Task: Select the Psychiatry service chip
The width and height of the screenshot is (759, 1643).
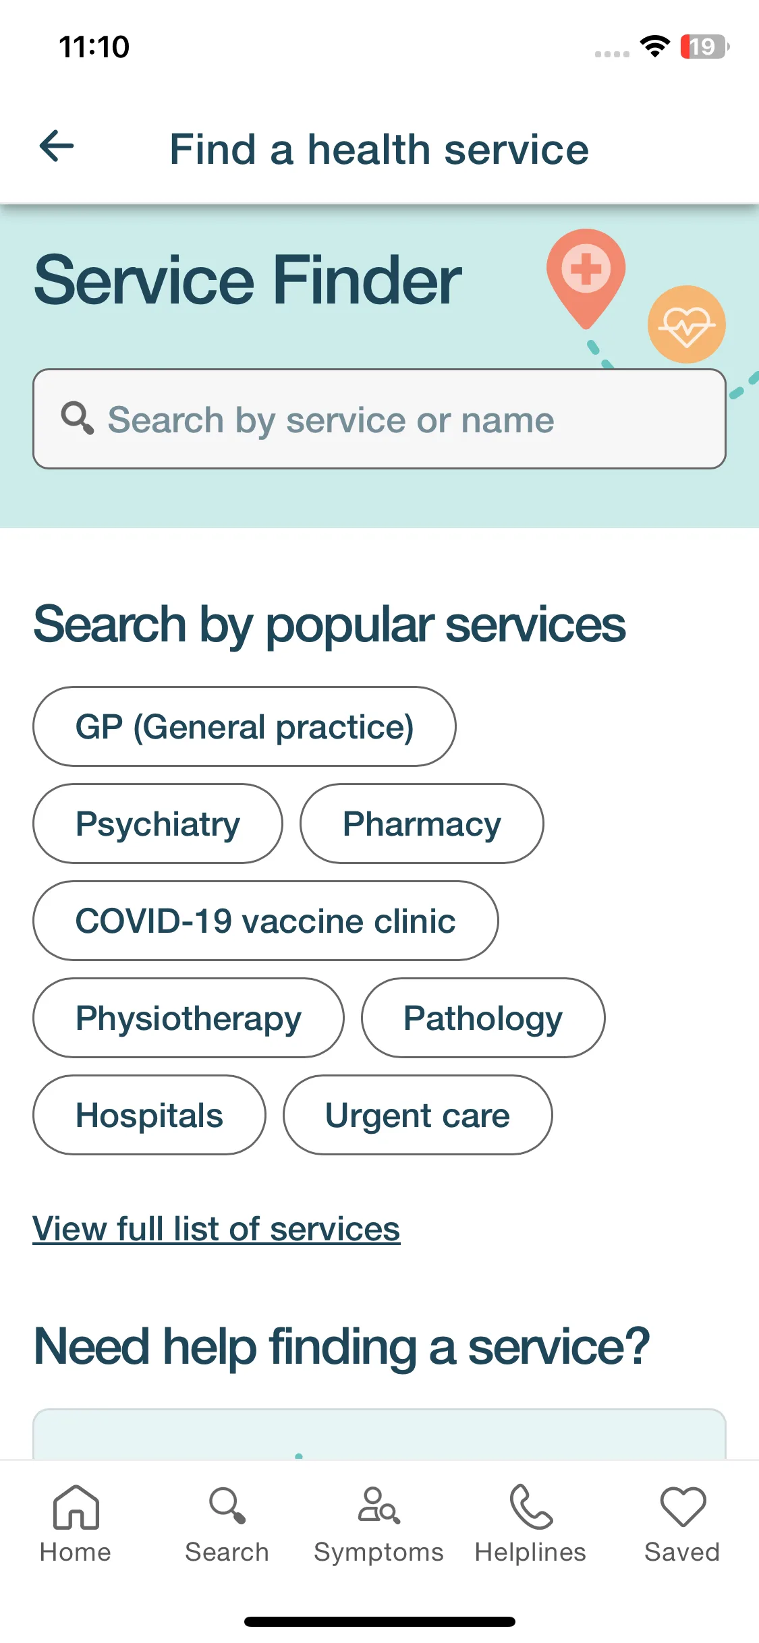Action: pyautogui.click(x=158, y=824)
